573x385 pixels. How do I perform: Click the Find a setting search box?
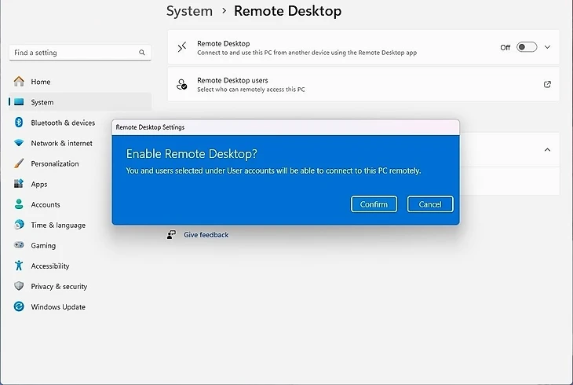(80, 53)
